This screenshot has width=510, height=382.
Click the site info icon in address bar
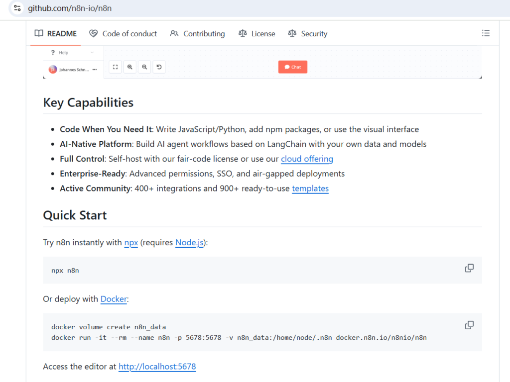coord(17,8)
